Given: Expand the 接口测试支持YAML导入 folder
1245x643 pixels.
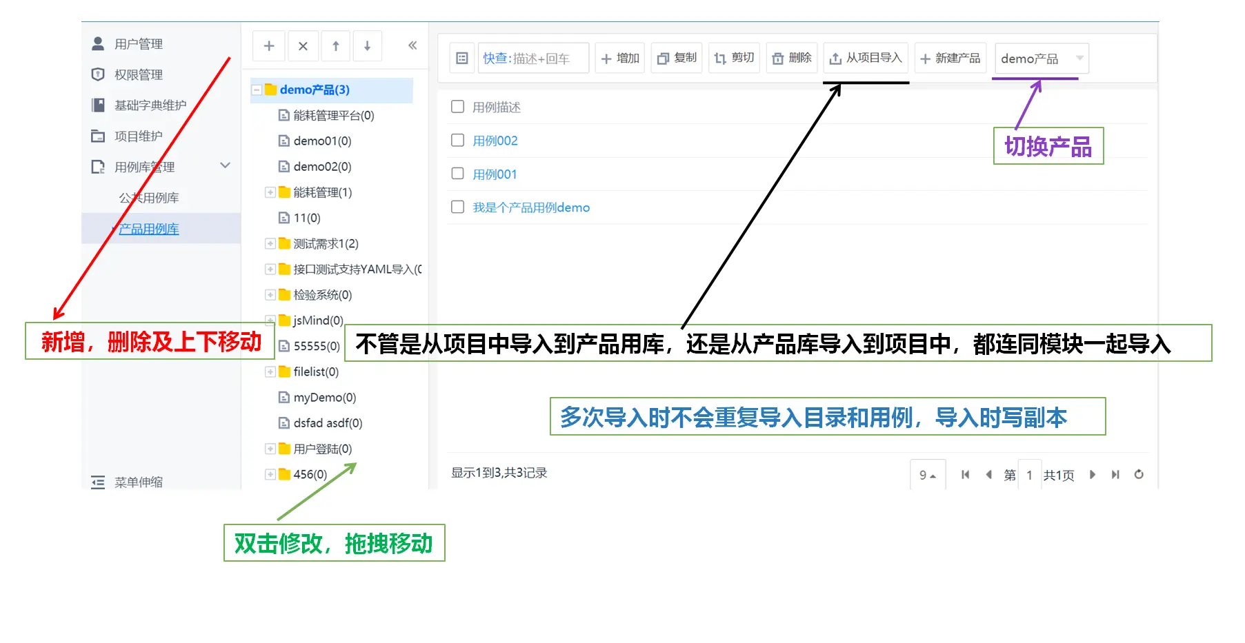Looking at the screenshot, I should pos(270,269).
